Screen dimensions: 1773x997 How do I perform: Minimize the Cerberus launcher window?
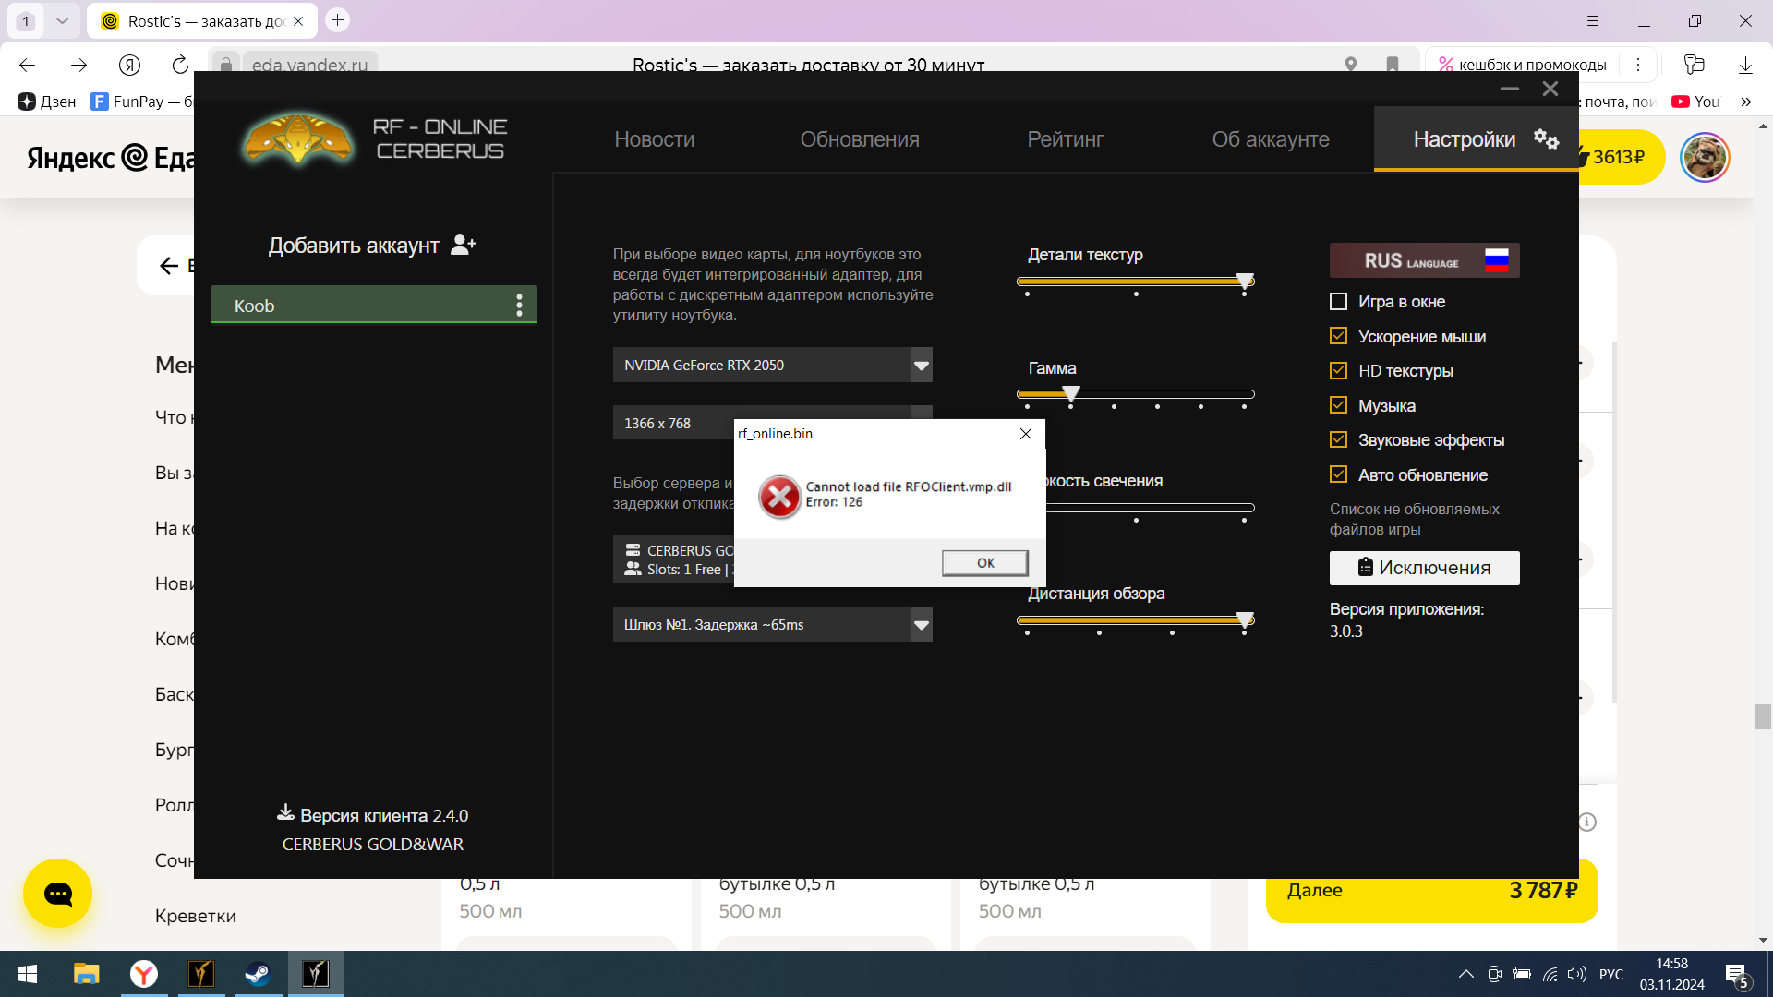1510,89
